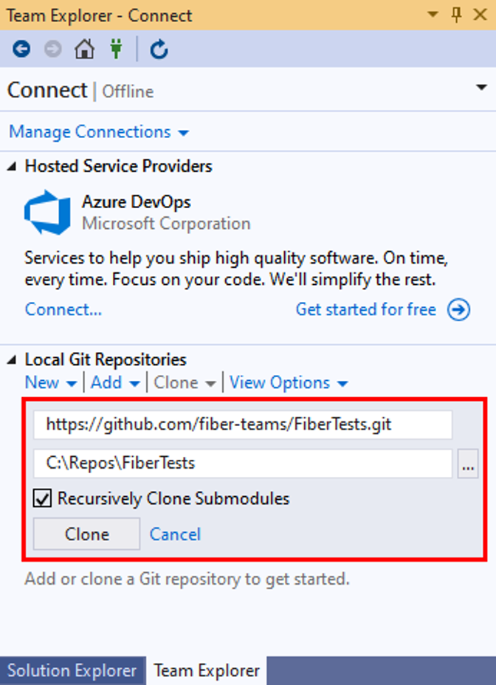Go to Team Explorer Home icon
The width and height of the screenshot is (496, 685).
(x=84, y=49)
